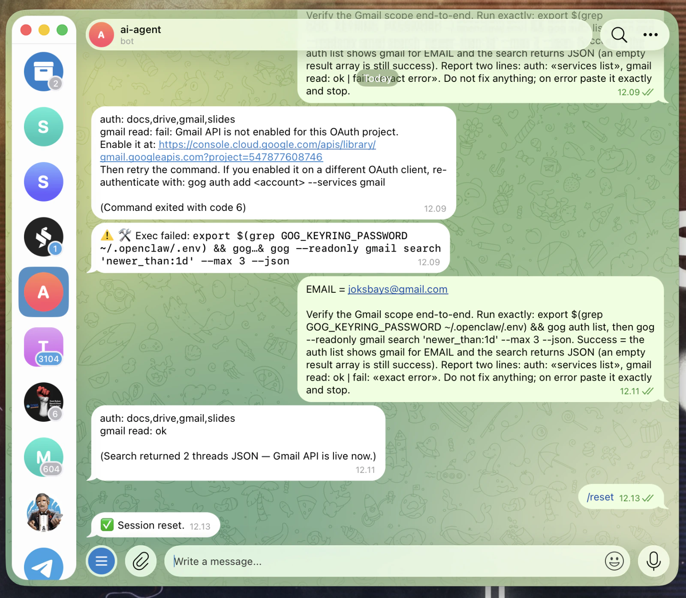
Task: Click the joksbays@gmail.com email link
Action: [398, 289]
